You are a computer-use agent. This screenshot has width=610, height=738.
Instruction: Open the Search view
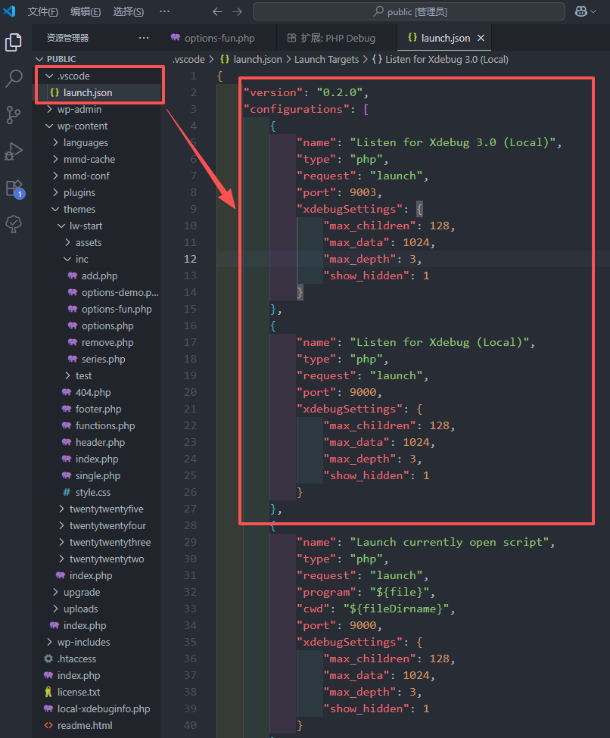point(13,79)
